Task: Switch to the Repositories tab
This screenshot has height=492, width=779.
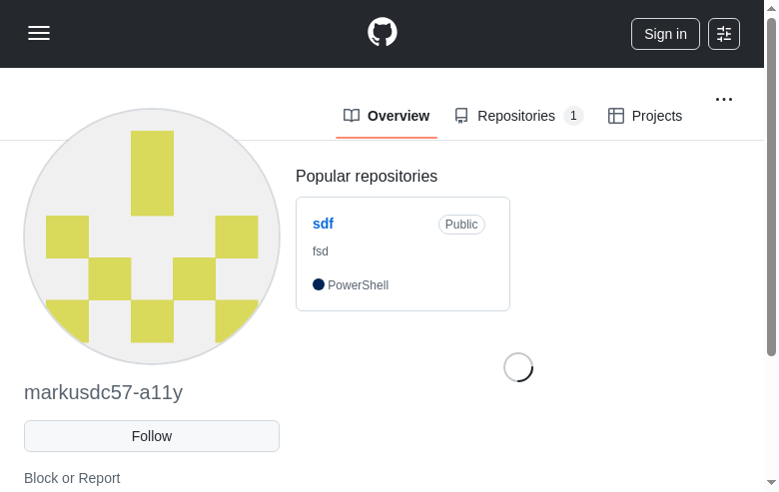Action: pyautogui.click(x=515, y=116)
